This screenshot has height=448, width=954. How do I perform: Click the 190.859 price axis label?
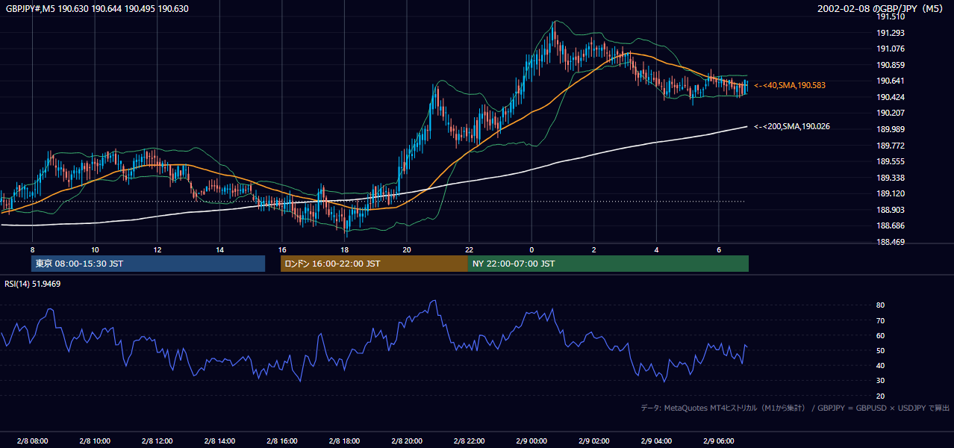pos(891,65)
